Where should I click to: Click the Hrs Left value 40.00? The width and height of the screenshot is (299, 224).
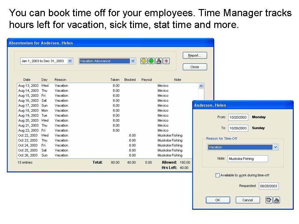pyautogui.click(x=184, y=168)
